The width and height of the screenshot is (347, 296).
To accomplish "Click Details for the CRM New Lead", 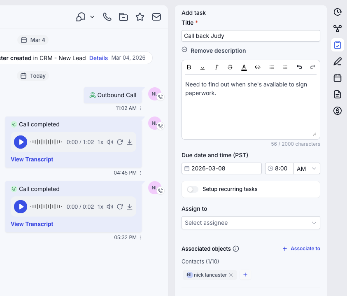I will tap(98, 58).
